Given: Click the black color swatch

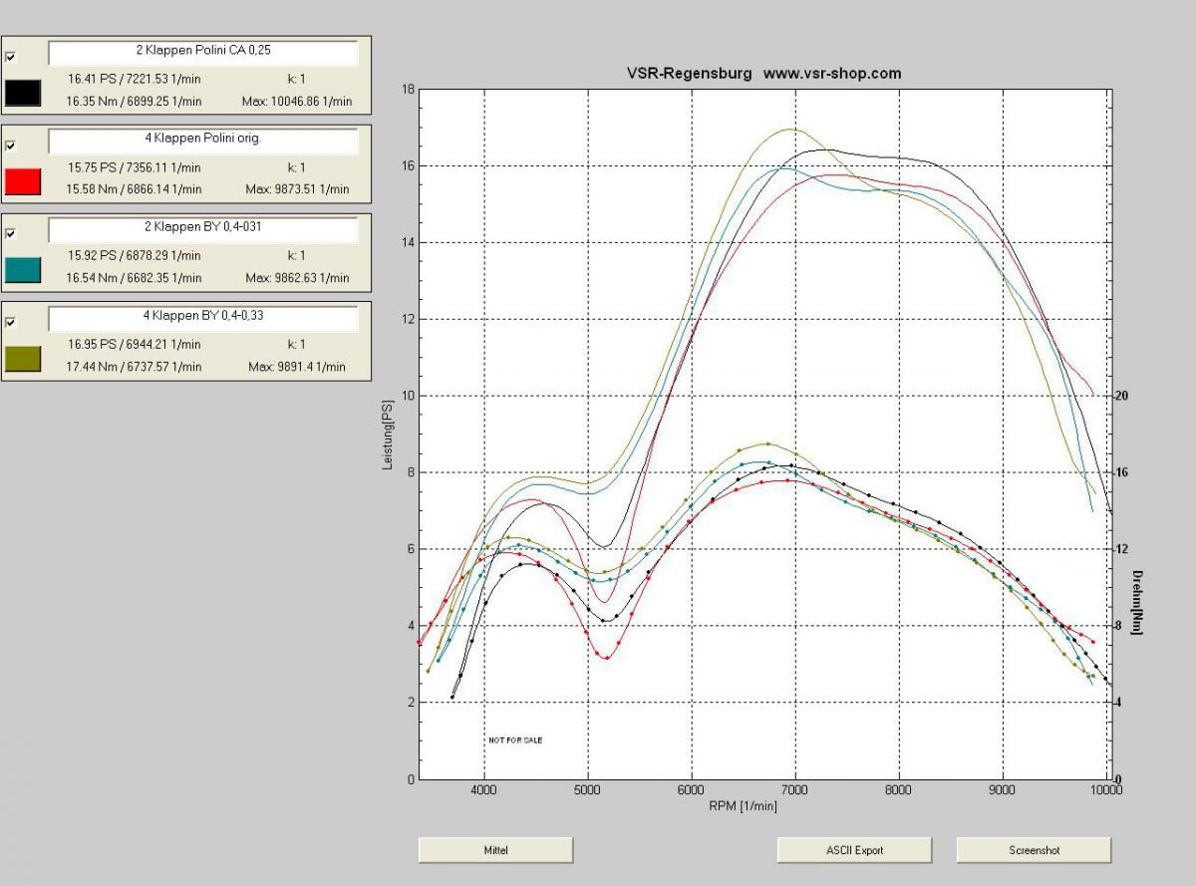Looking at the screenshot, I should 22,93.
